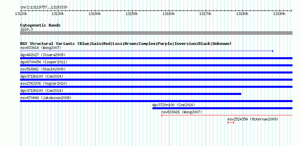Select the blue bar under dgv442n27
302x146 pixels.
click(x=156, y=58)
